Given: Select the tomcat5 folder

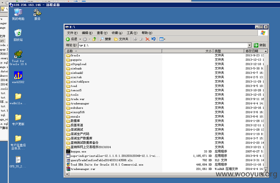Looking at the screenshot, I should click(76, 90).
